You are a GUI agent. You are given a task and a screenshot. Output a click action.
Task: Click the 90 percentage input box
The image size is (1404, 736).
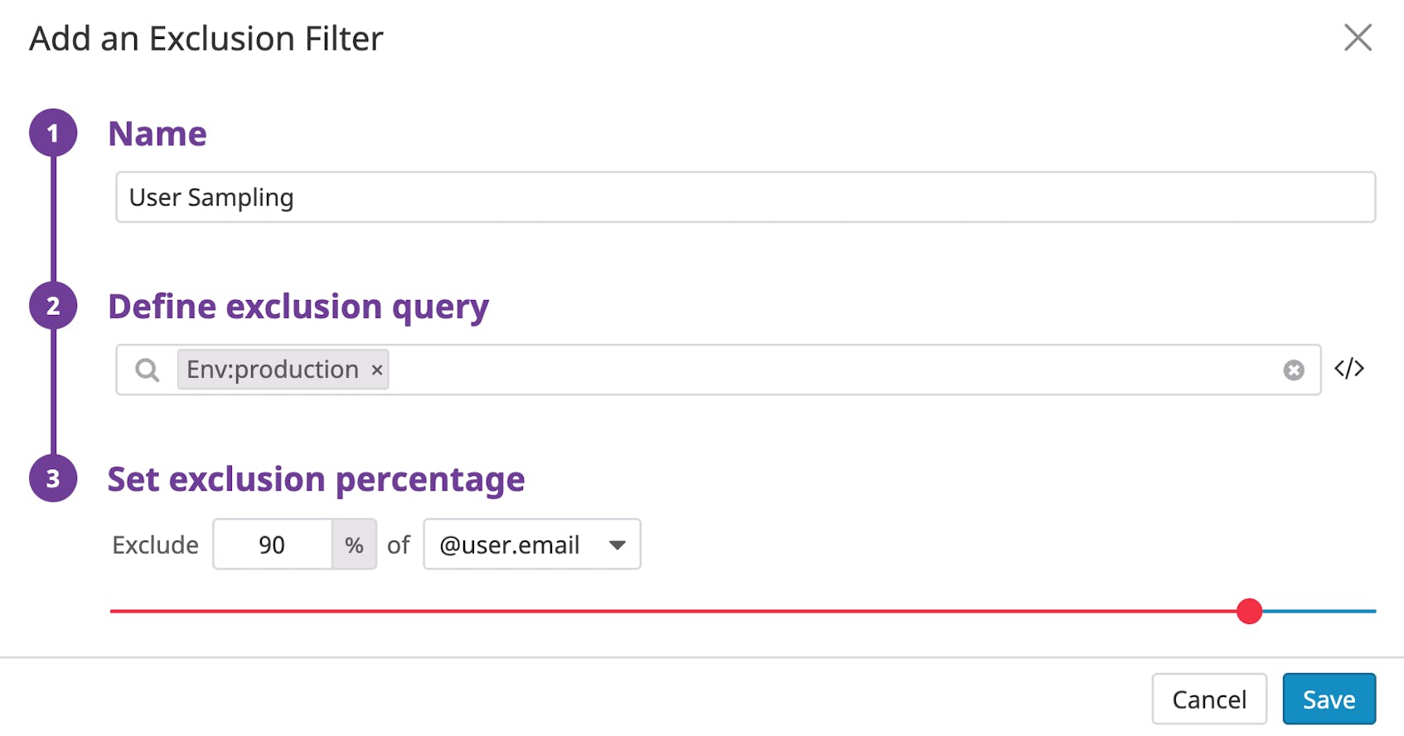273,545
